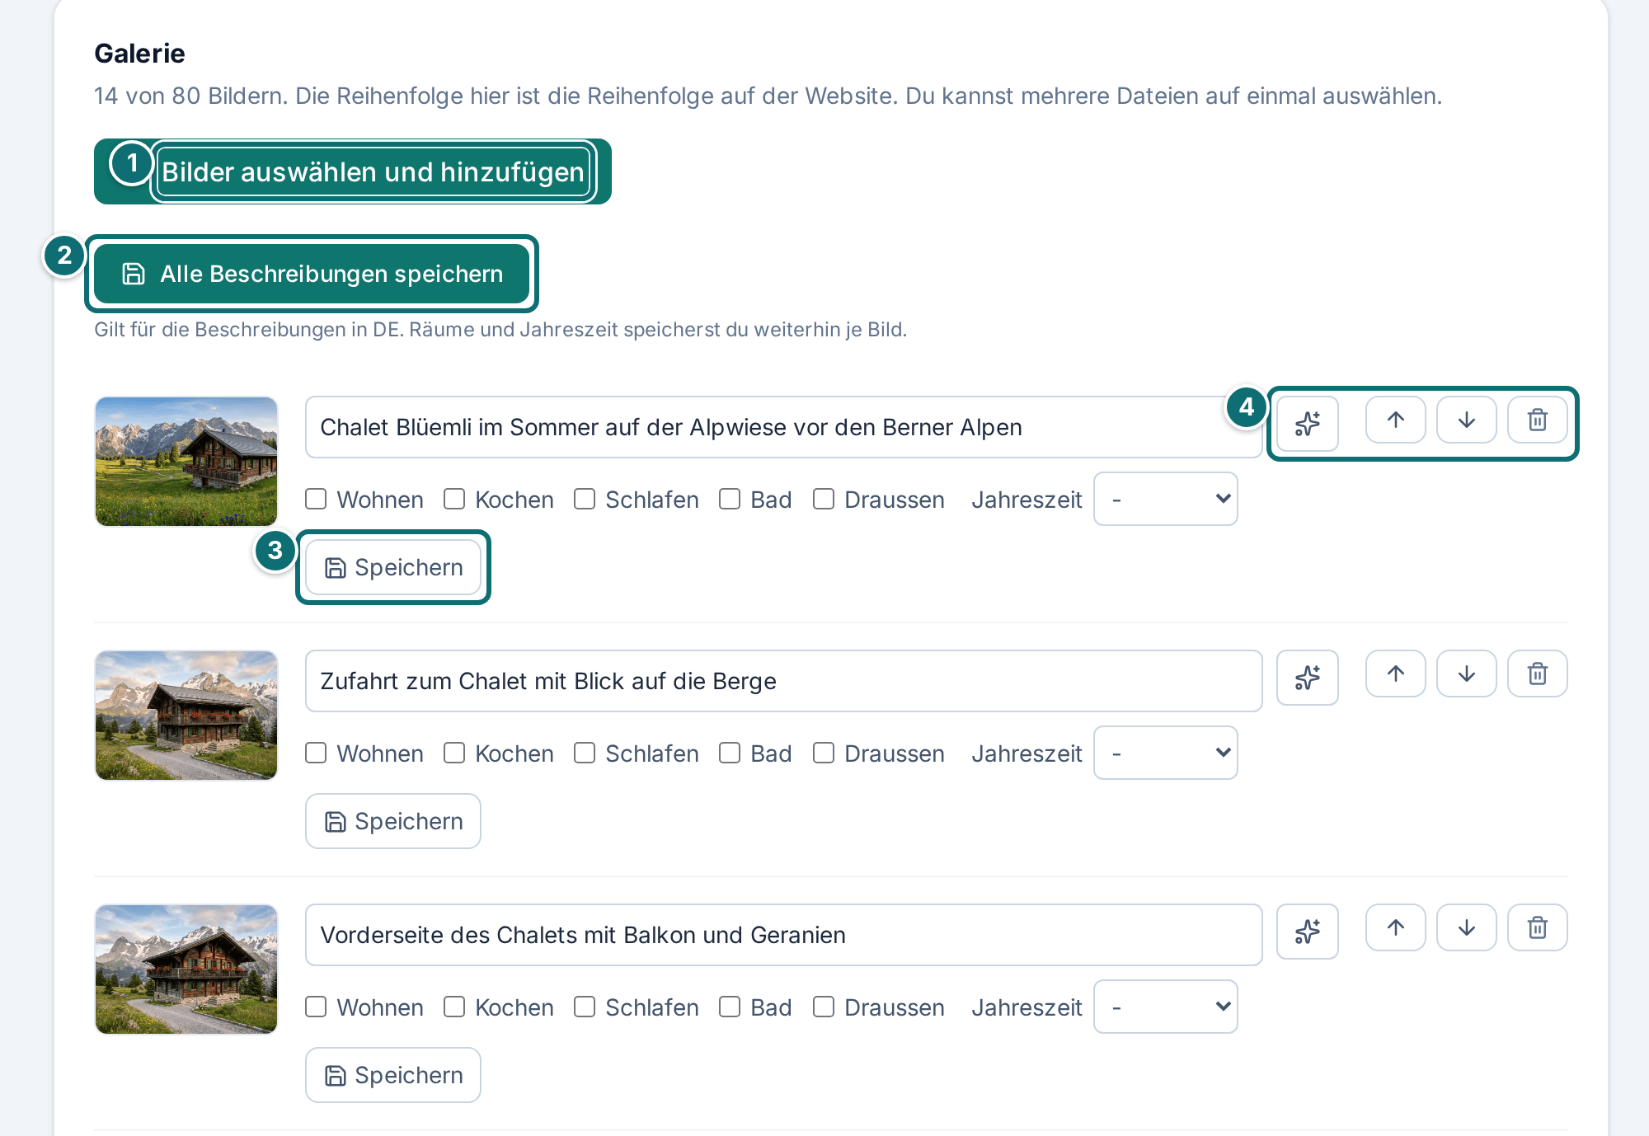The width and height of the screenshot is (1649, 1136).
Task: Click the AI sparkle icon for the Vorderseite des Chalets image
Action: tap(1307, 932)
